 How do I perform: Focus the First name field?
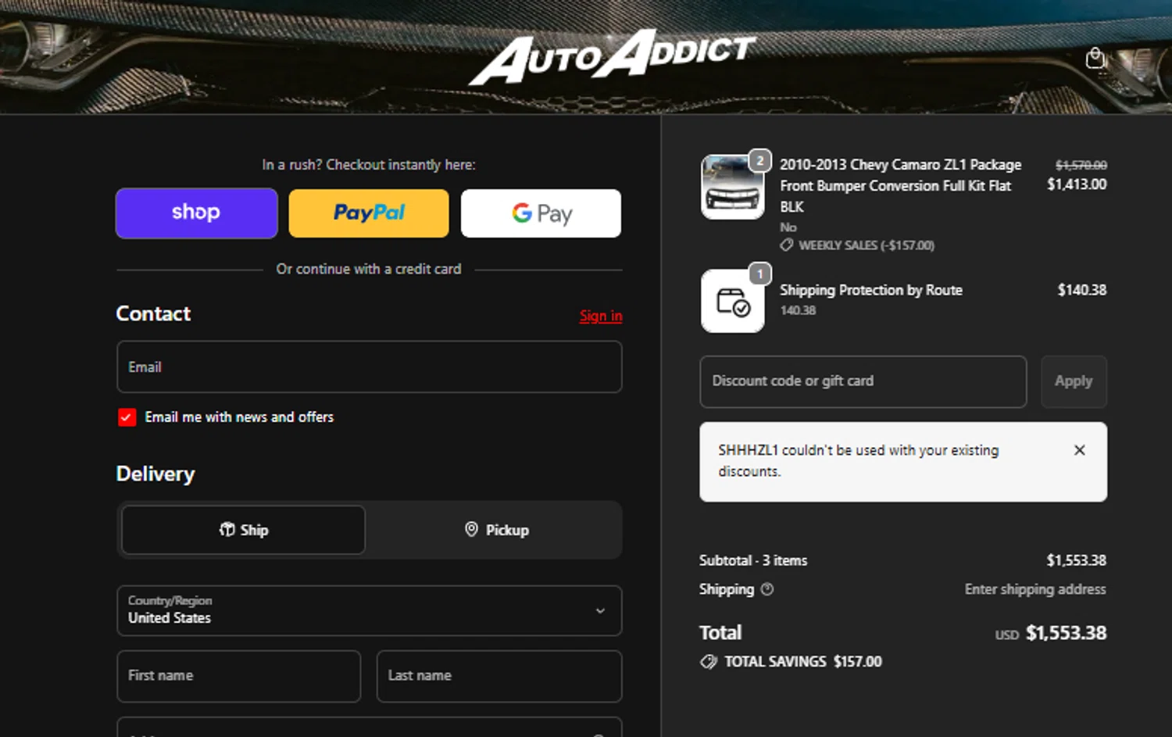[x=238, y=676]
